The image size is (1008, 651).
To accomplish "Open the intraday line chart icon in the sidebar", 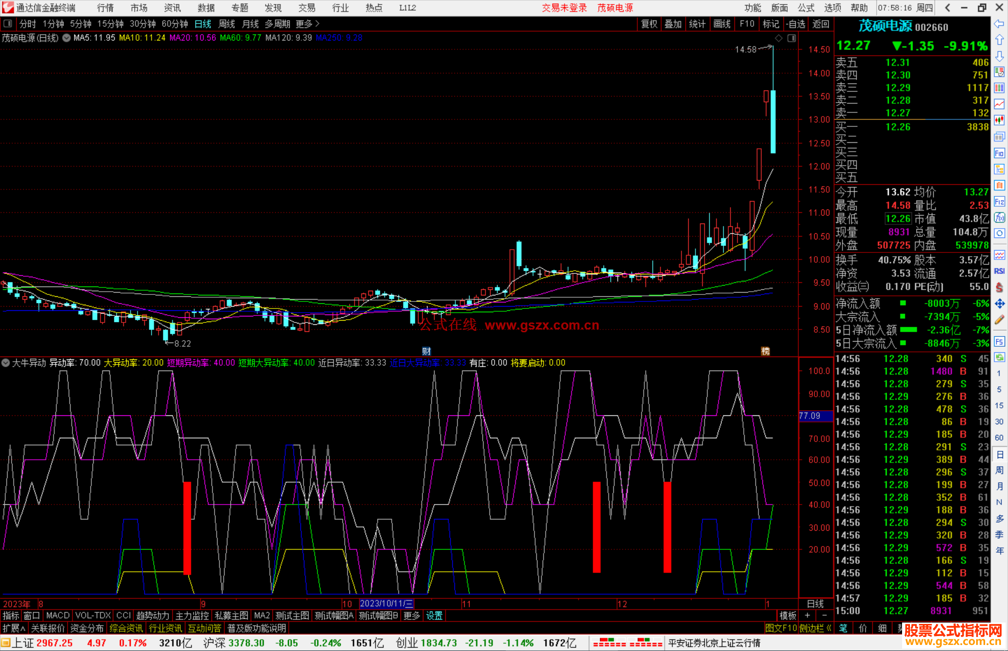I will tap(999, 104).
